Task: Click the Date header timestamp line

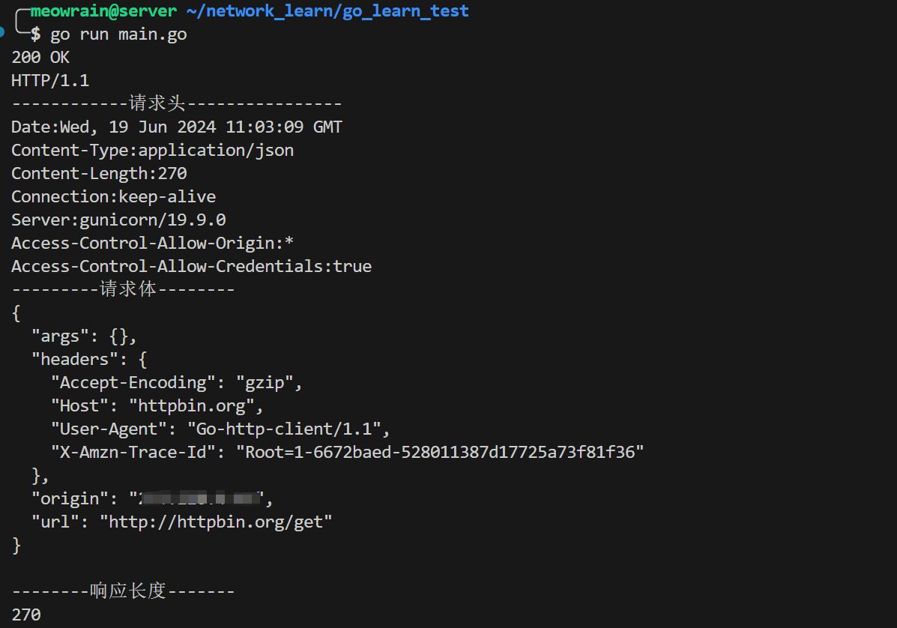Action: (x=177, y=127)
